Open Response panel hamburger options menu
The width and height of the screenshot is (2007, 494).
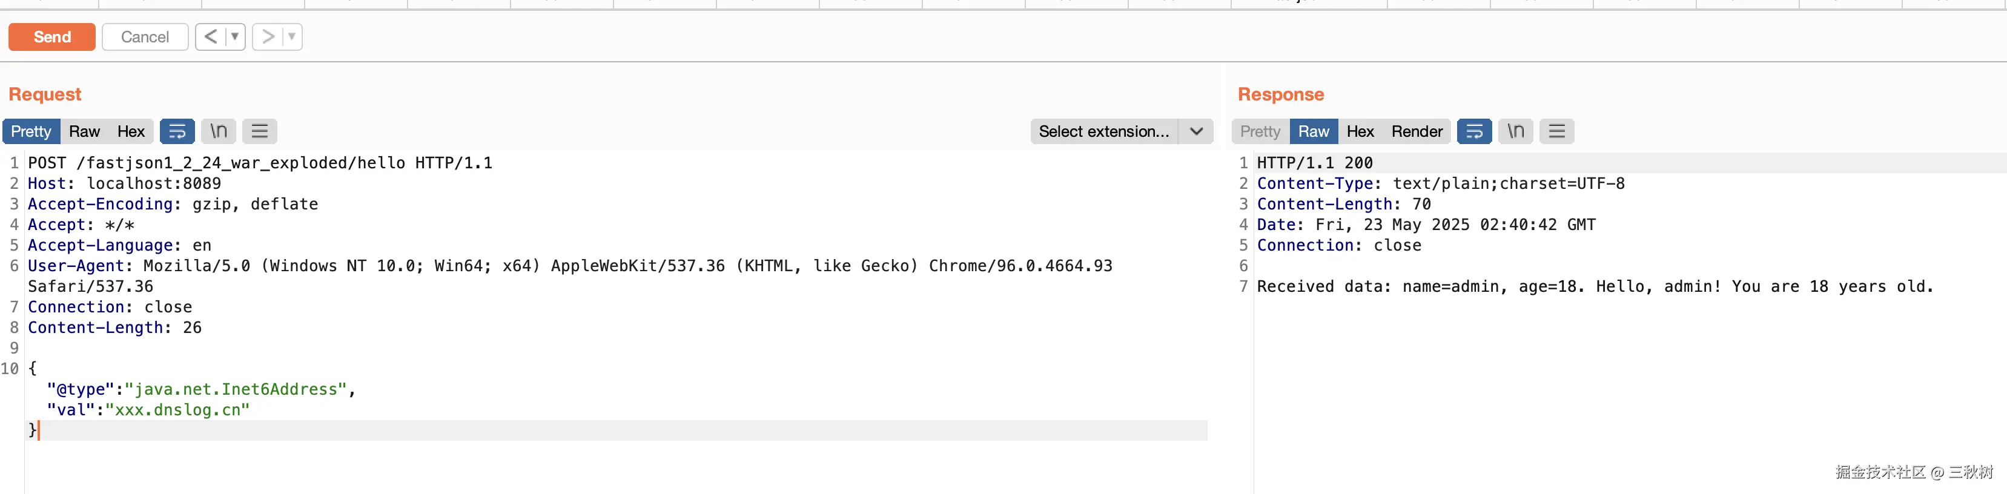1556,132
